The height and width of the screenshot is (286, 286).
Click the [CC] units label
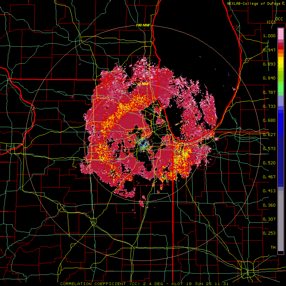[x=271, y=22]
